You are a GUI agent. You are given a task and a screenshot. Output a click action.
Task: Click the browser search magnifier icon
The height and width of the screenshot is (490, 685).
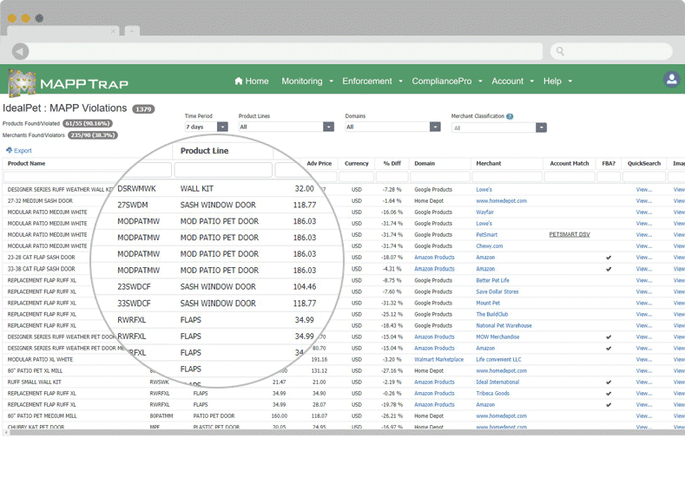[560, 51]
